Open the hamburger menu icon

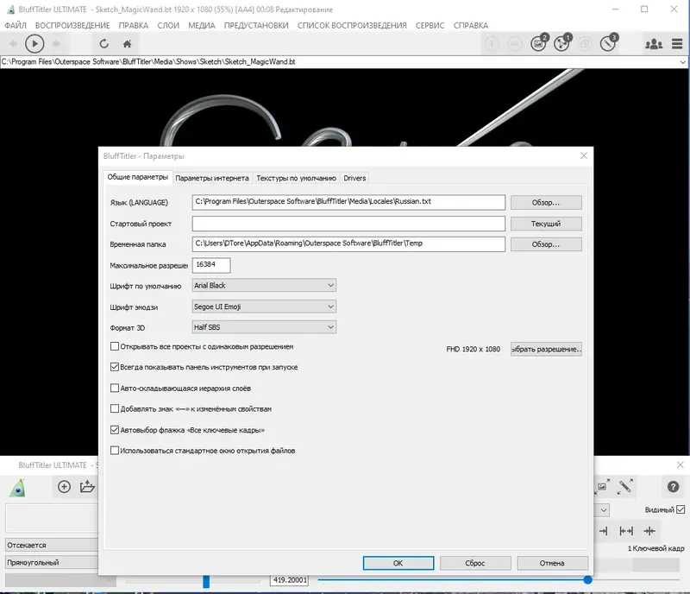(677, 44)
